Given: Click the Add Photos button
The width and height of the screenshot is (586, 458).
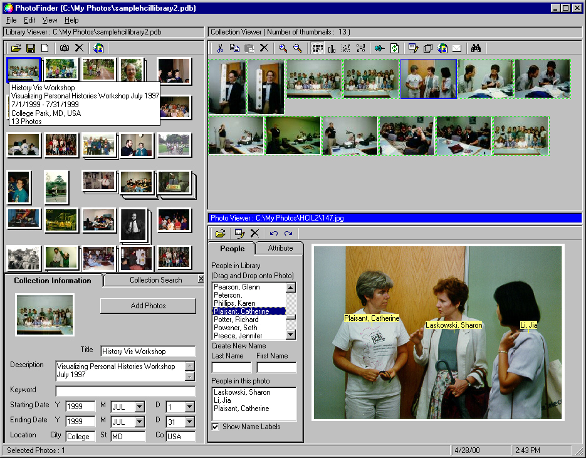Looking at the screenshot, I should 148,306.
